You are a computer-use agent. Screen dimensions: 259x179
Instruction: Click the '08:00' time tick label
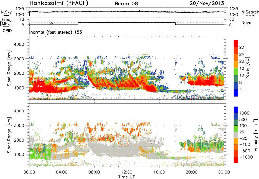point(94,172)
